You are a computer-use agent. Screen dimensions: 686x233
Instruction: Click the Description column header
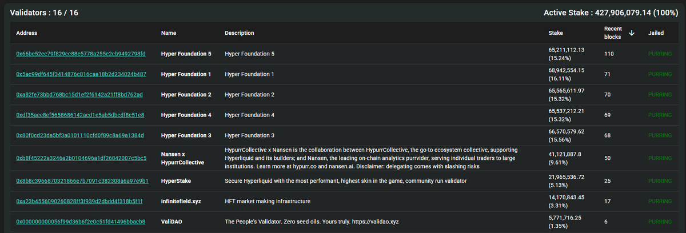point(240,33)
